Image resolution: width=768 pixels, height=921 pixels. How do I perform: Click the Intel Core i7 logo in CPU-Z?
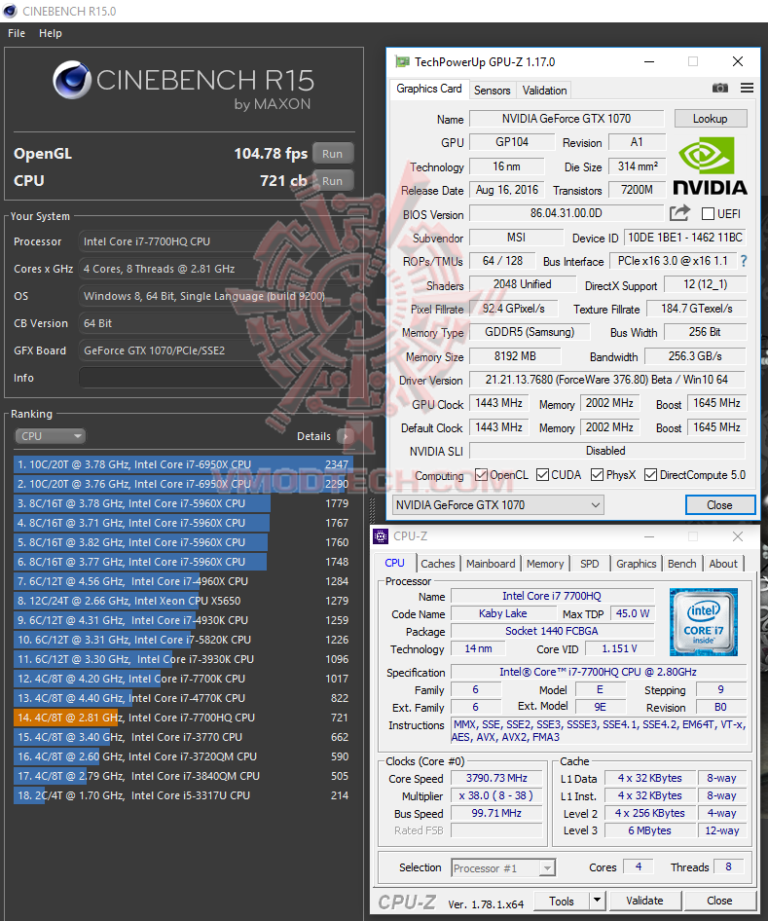click(704, 621)
